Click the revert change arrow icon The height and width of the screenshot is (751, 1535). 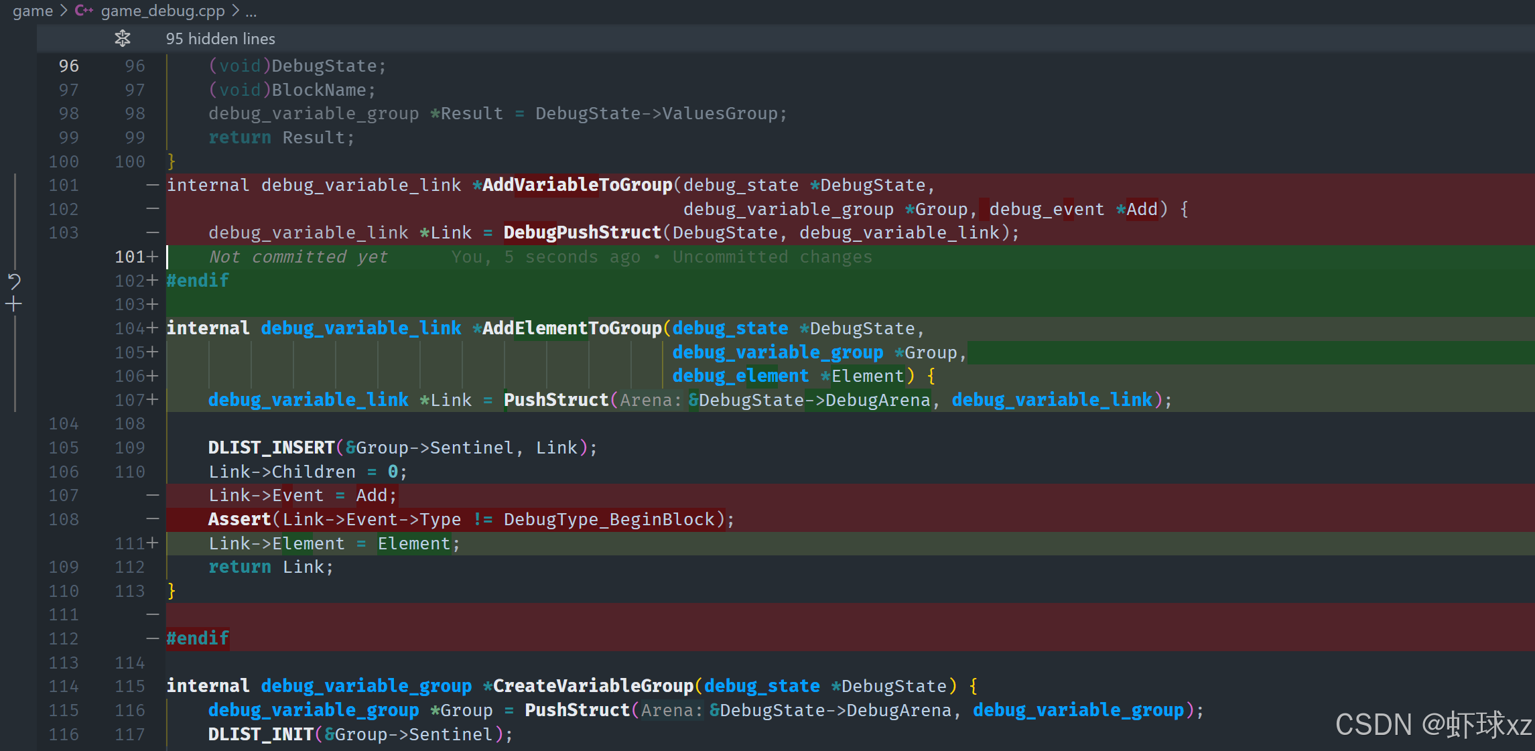[14, 281]
